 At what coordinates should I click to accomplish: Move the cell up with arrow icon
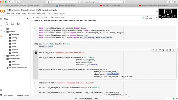153,50
